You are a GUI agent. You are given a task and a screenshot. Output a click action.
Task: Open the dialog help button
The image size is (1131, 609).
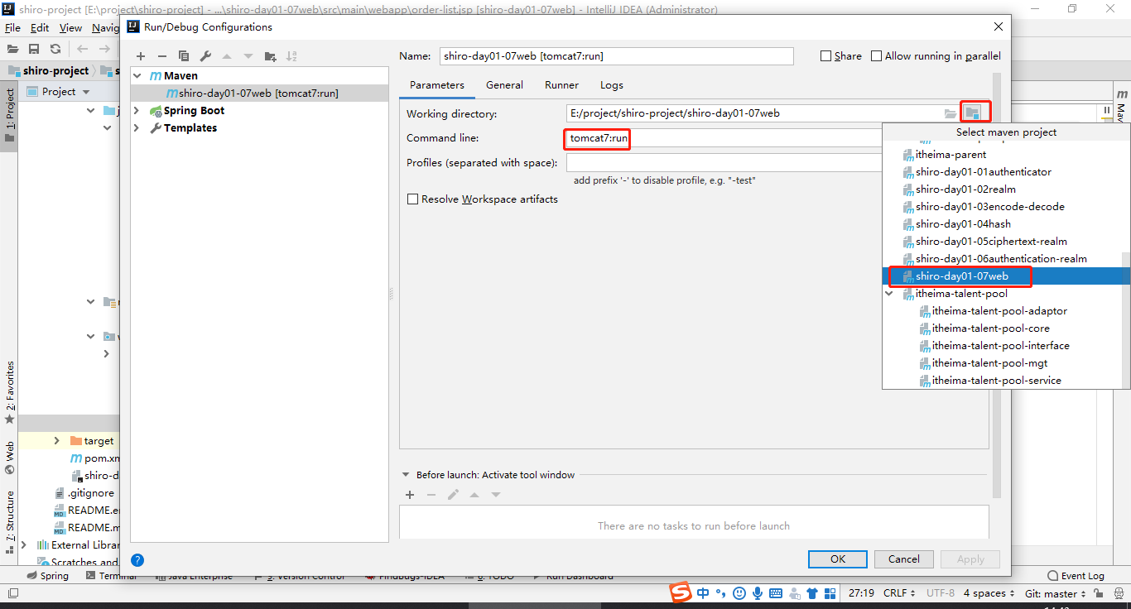click(137, 559)
